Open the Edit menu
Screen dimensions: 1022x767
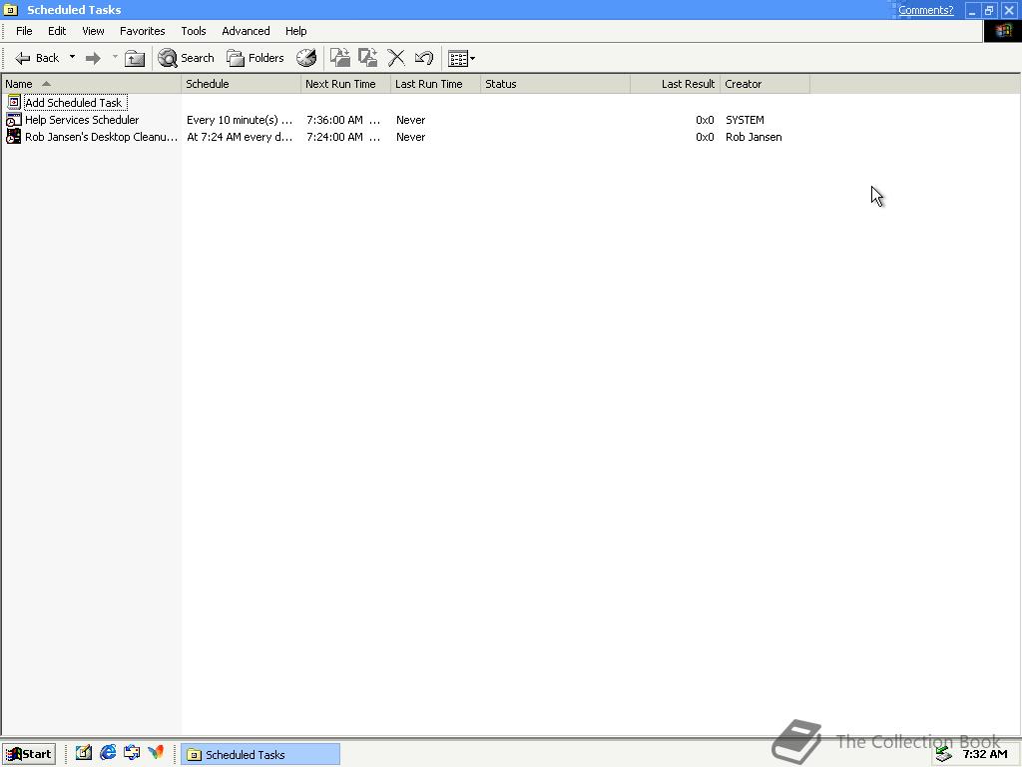[57, 31]
